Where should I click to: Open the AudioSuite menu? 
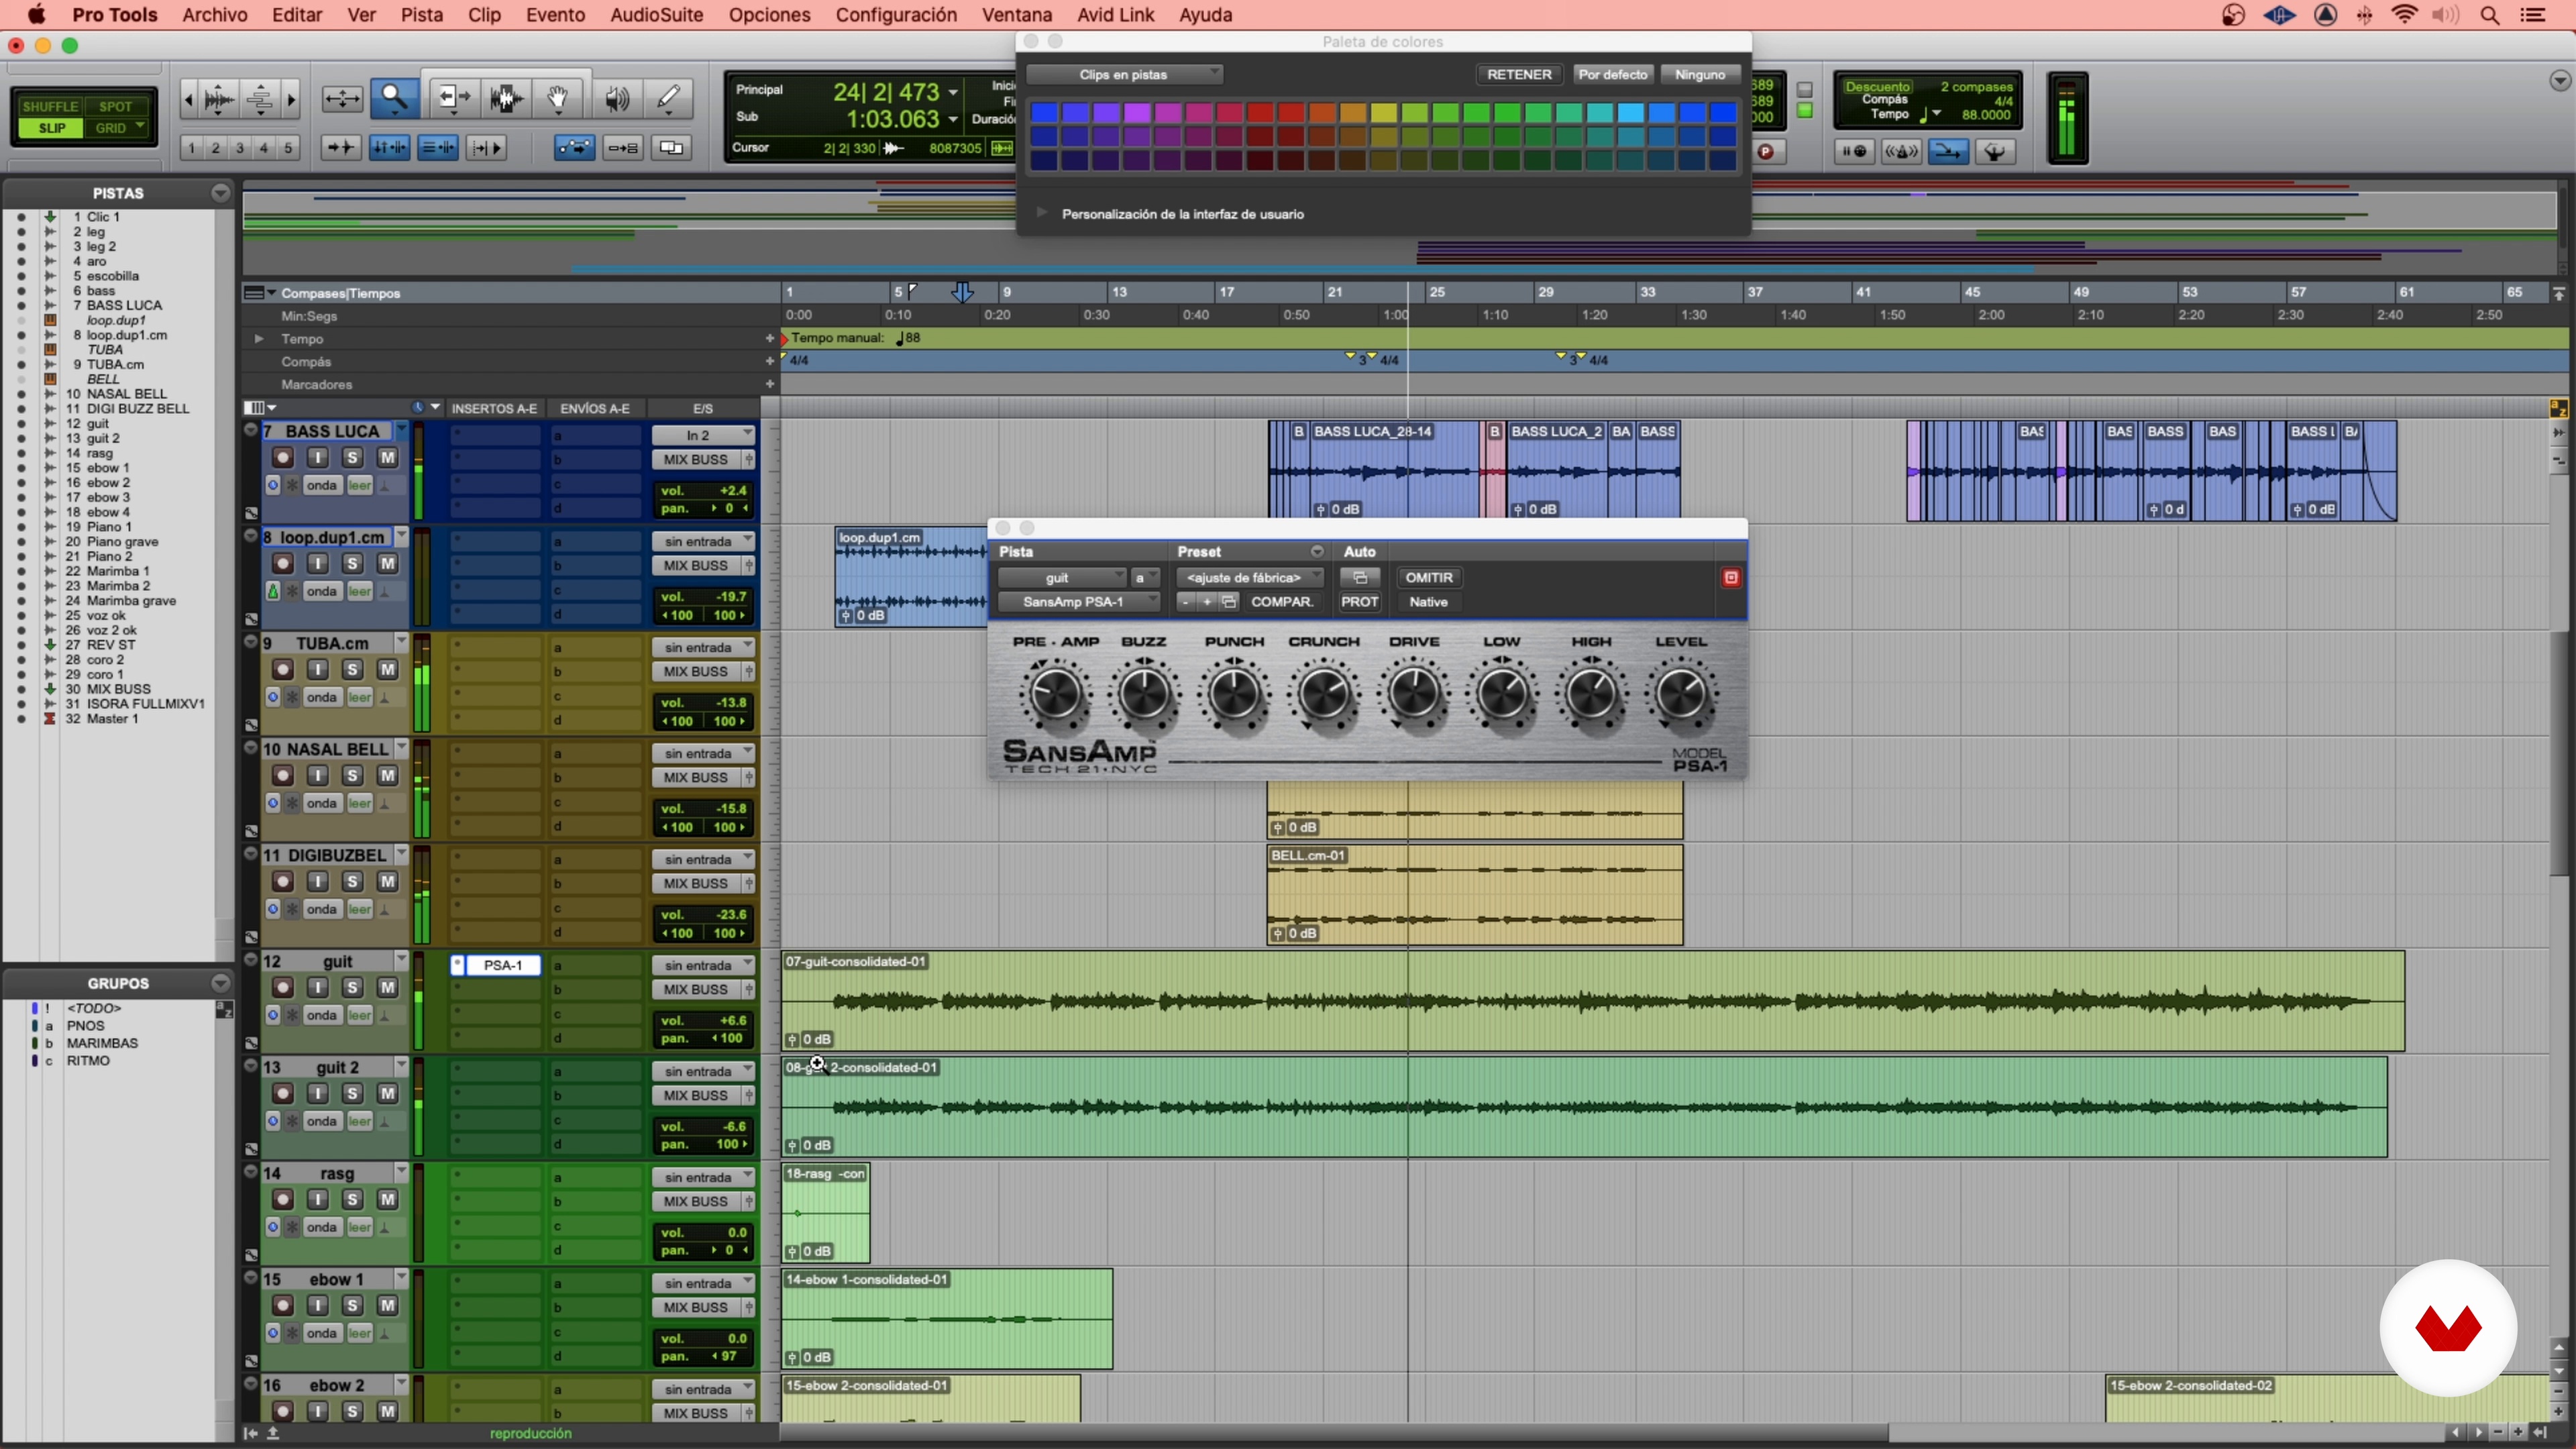[x=656, y=15]
